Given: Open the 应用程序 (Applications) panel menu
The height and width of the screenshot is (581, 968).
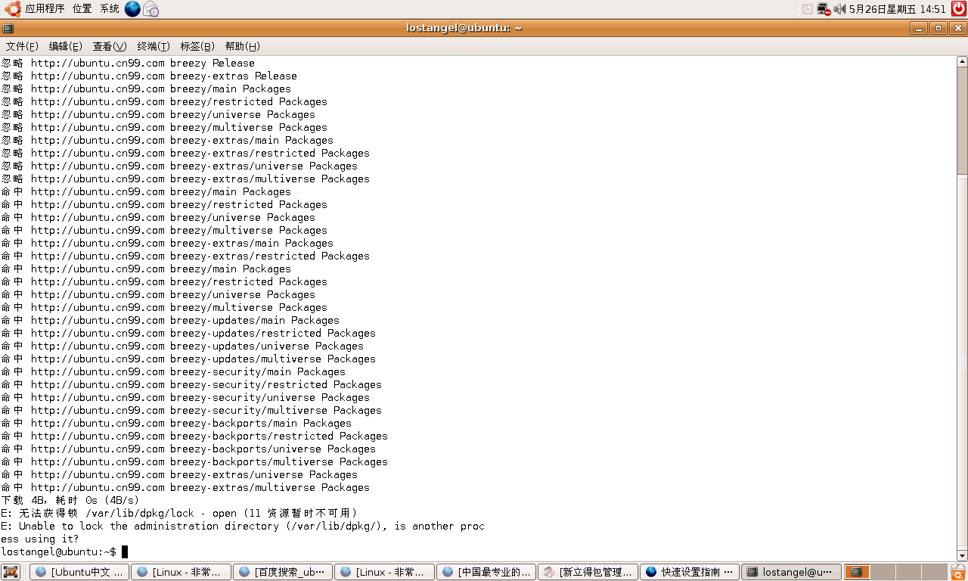Looking at the screenshot, I should click(x=35, y=9).
